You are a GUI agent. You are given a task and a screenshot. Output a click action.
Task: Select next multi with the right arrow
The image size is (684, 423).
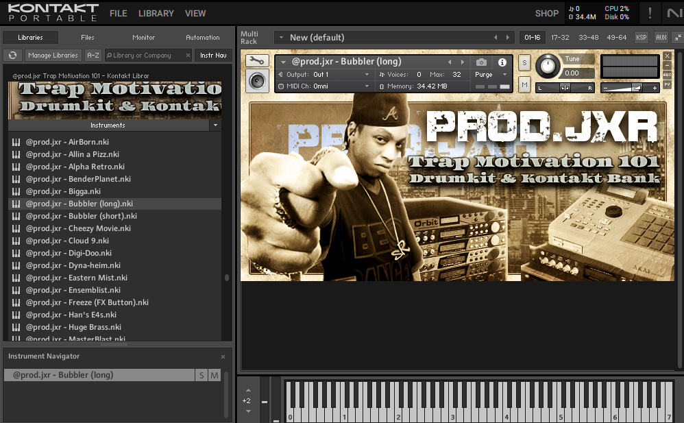(x=508, y=38)
